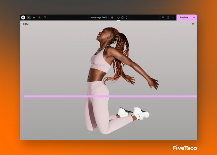The width and height of the screenshot is (217, 155).
Task: Open the Elementor logo menu
Action: 23,18
